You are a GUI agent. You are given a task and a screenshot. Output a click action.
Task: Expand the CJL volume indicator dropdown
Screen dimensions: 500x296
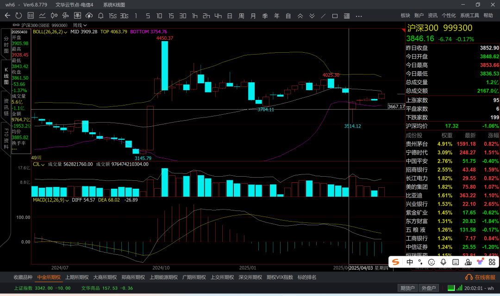pyautogui.click(x=43, y=164)
